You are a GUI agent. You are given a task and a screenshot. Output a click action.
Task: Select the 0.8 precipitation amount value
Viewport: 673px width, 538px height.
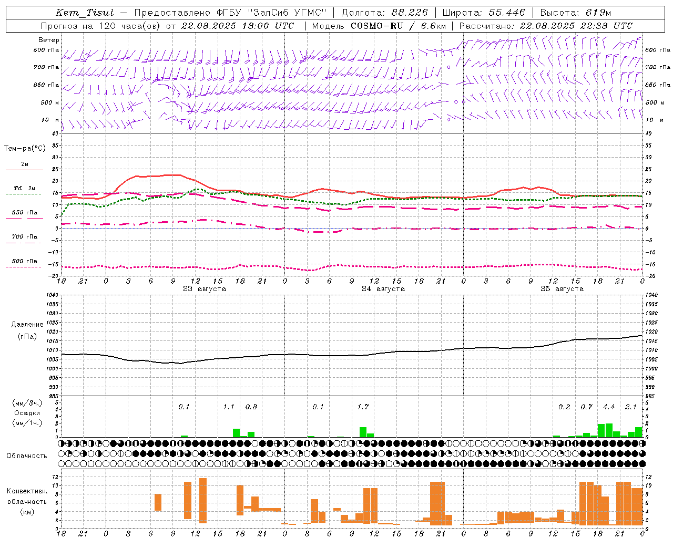click(251, 407)
